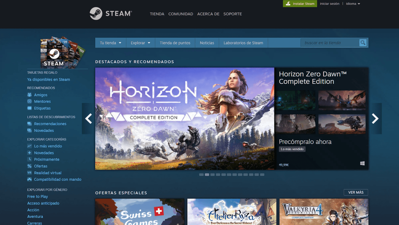Image resolution: width=399 pixels, height=225 pixels.
Task: Open the Atelier Ryza special offer
Action: click(232, 212)
